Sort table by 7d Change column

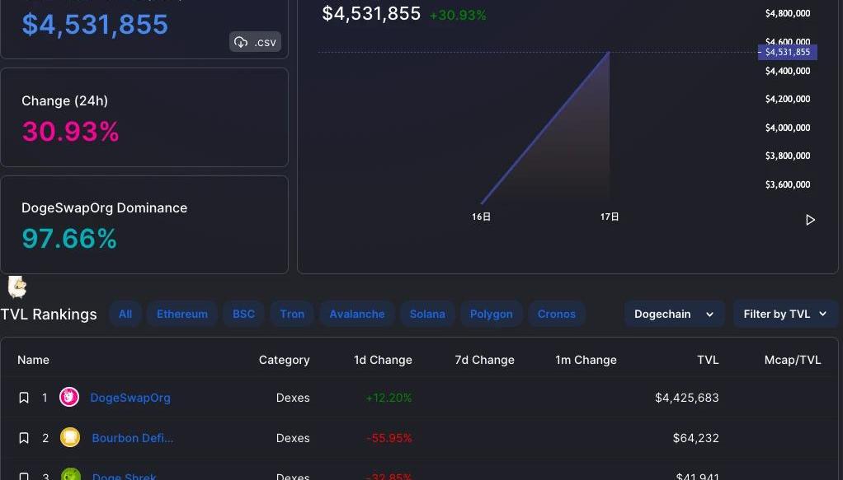(x=484, y=360)
